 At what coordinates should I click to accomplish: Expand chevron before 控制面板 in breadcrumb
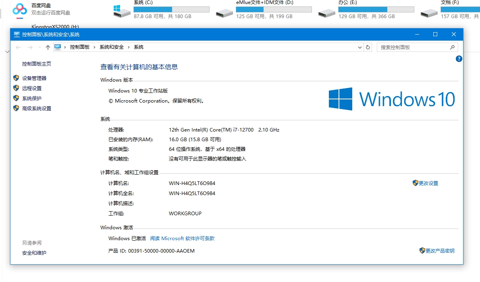coord(65,47)
